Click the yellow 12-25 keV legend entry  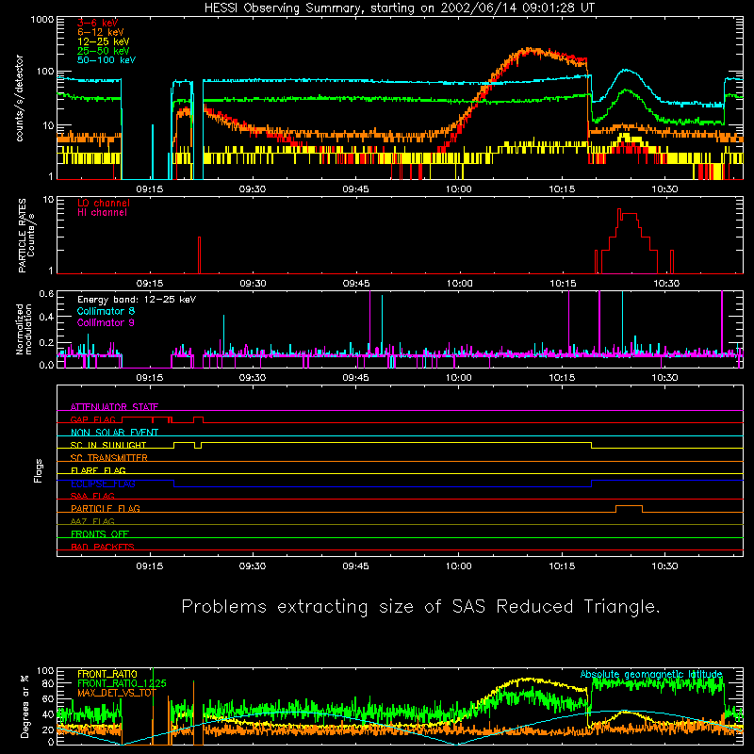click(x=104, y=41)
